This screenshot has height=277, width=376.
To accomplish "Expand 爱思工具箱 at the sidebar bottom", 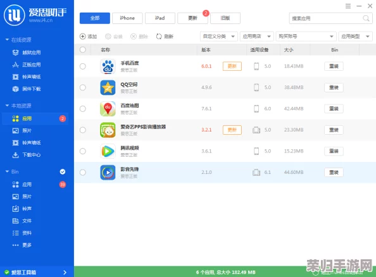I will 65,272.
